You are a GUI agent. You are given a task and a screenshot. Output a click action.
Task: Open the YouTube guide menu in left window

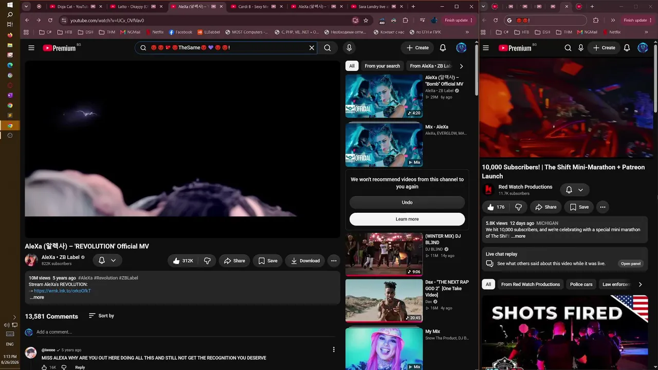click(x=31, y=48)
